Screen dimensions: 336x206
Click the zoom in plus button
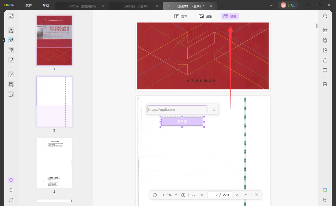183,195
